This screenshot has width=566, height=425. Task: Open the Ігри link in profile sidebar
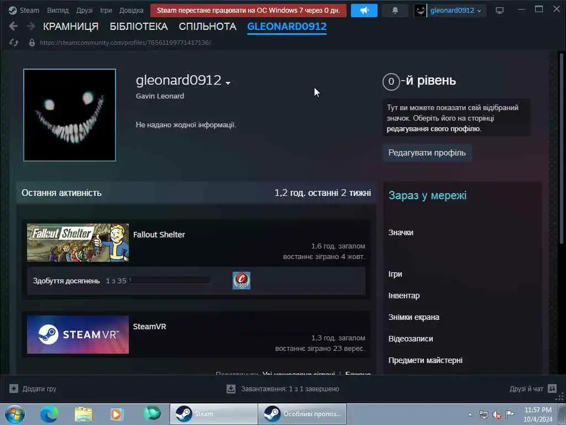click(x=395, y=274)
